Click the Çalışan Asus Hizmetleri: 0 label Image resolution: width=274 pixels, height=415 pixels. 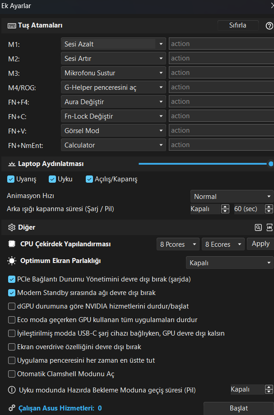click(60, 408)
